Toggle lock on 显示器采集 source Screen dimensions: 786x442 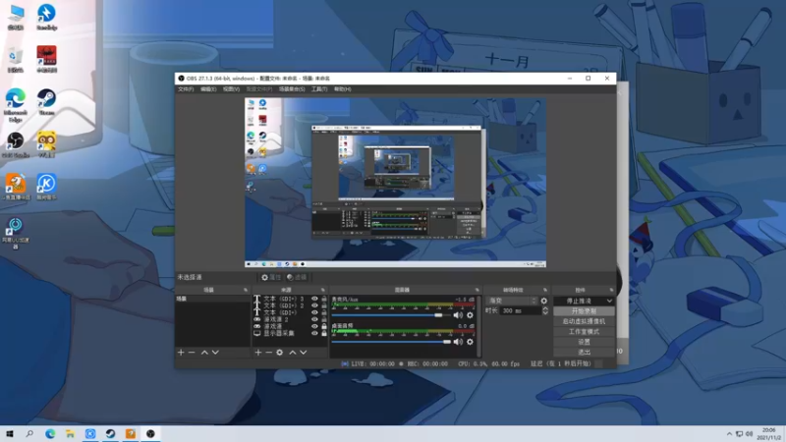coord(324,333)
